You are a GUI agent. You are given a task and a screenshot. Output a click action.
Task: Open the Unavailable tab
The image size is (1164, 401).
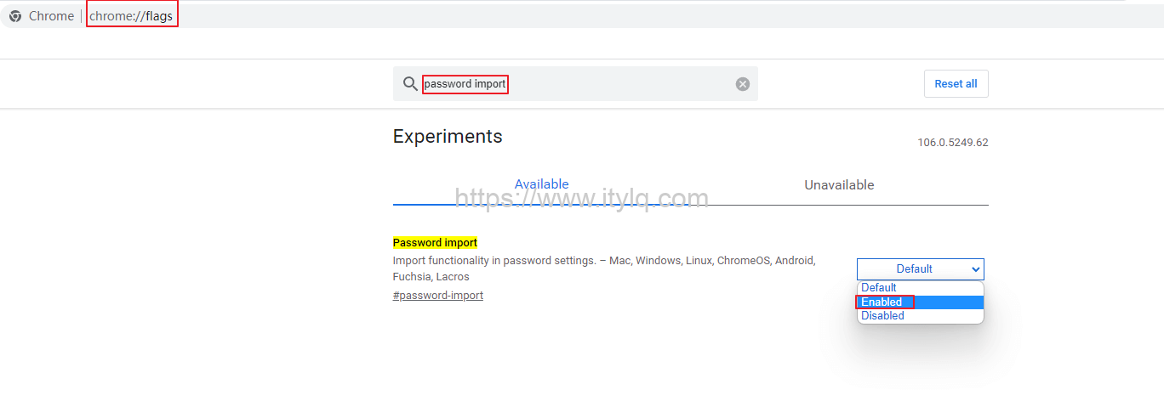[x=839, y=185]
